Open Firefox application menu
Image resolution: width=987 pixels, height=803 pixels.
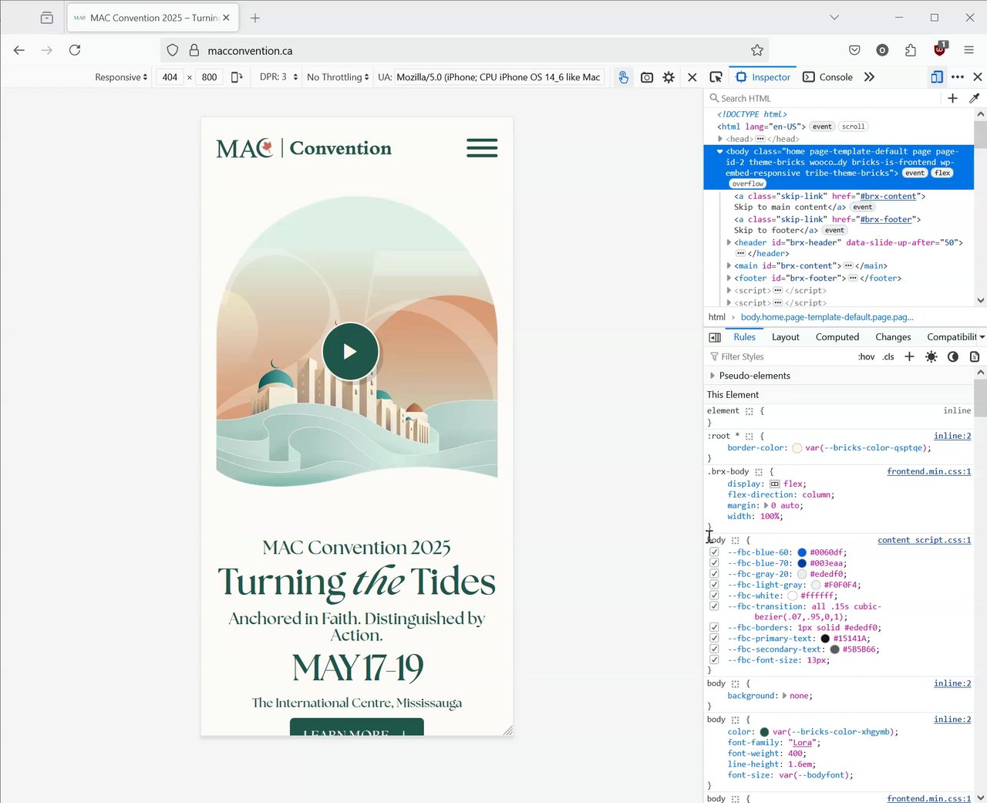click(x=969, y=50)
